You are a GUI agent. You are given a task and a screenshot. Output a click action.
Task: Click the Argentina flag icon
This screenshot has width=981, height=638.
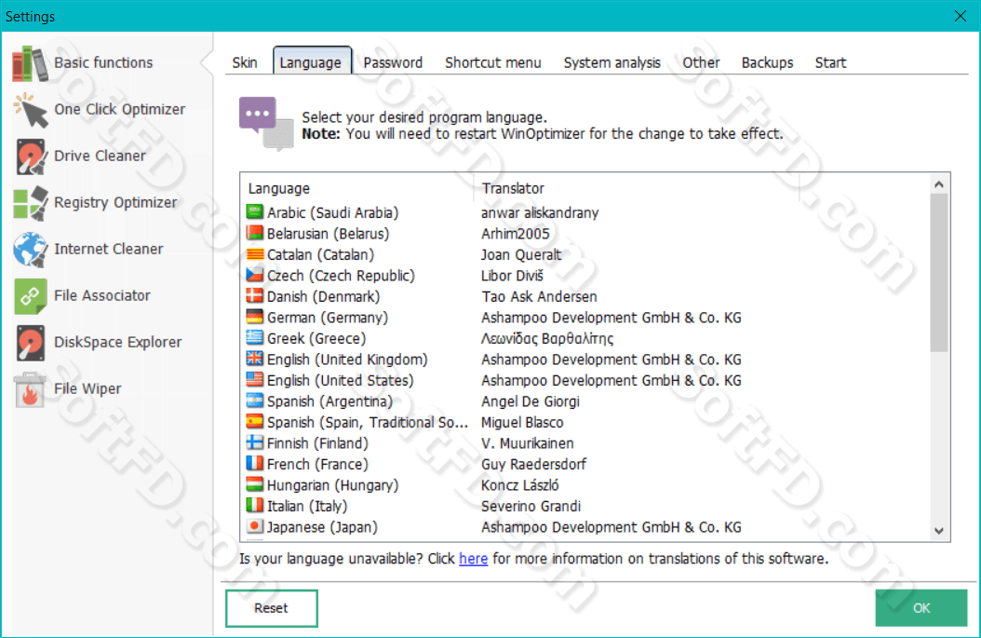(x=255, y=401)
